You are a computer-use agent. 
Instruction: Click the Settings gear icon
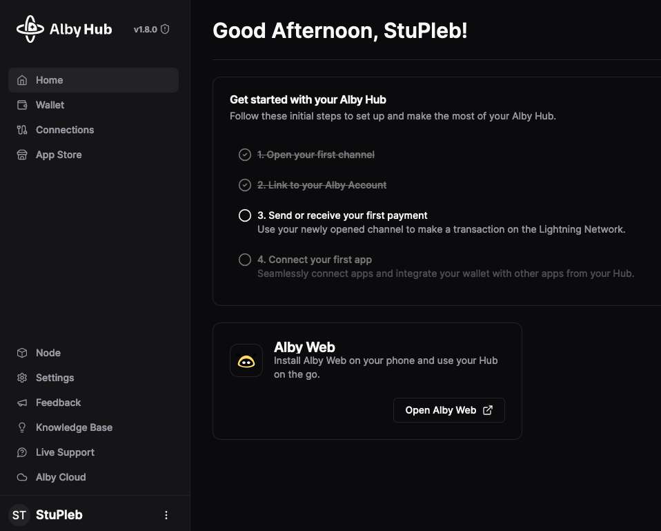pyautogui.click(x=22, y=378)
